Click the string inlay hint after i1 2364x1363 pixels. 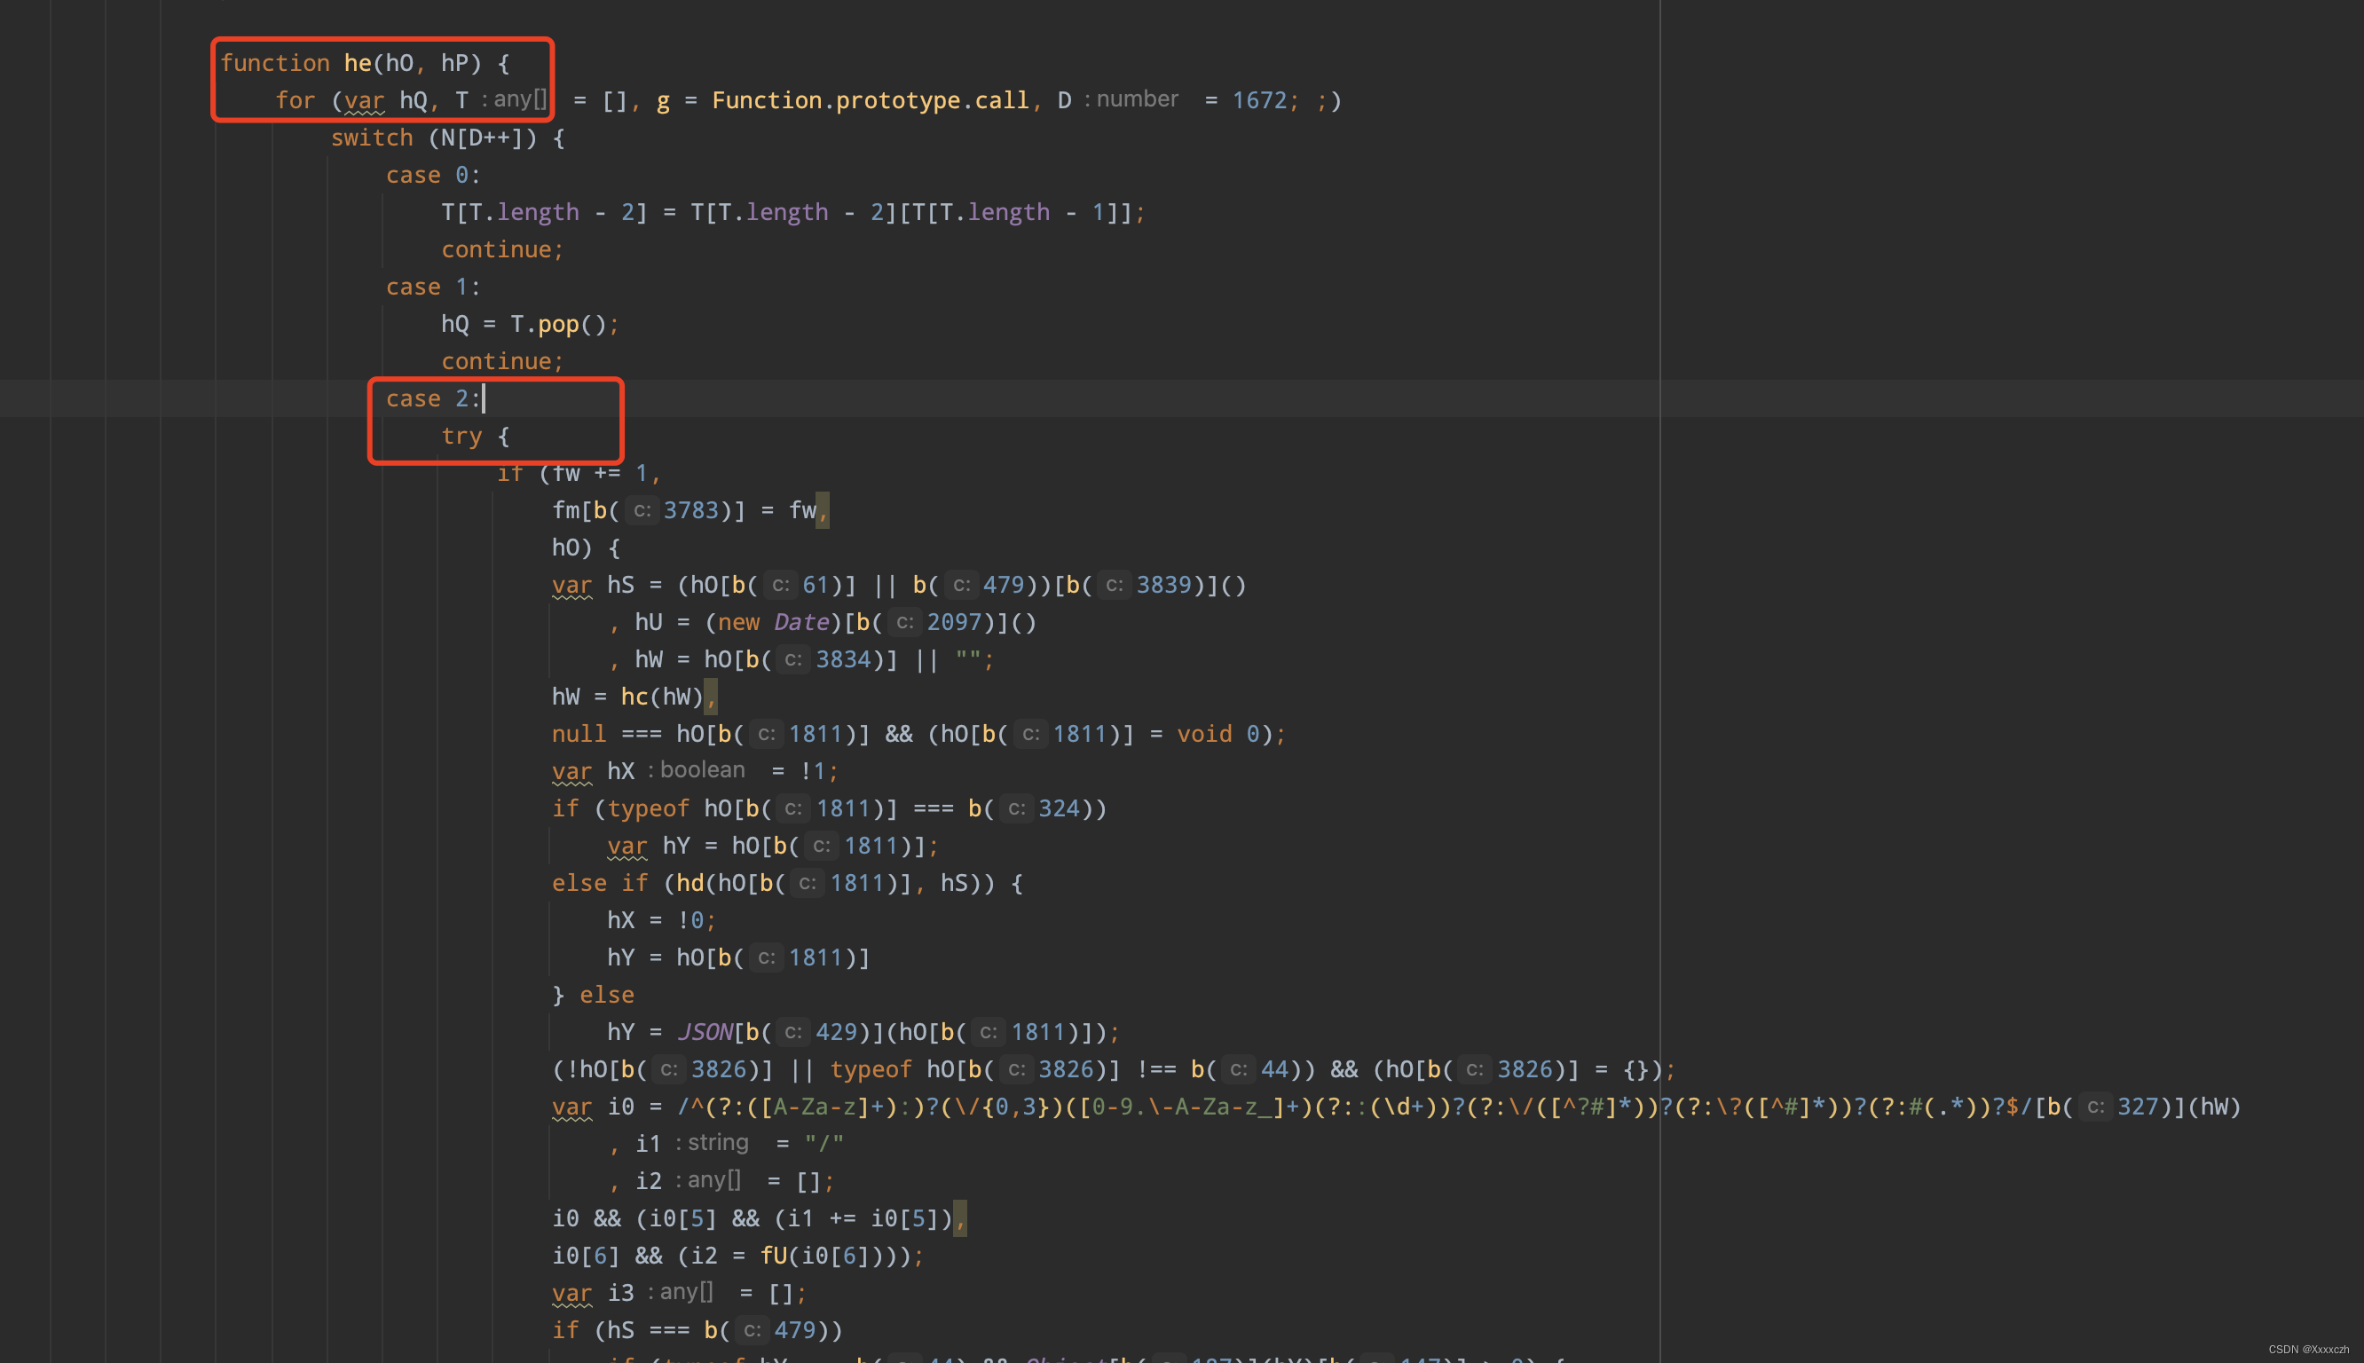(x=717, y=1142)
